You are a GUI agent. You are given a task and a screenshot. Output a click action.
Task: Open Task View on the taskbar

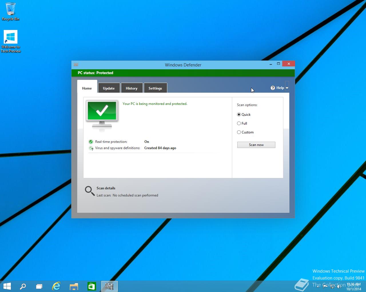[39, 286]
